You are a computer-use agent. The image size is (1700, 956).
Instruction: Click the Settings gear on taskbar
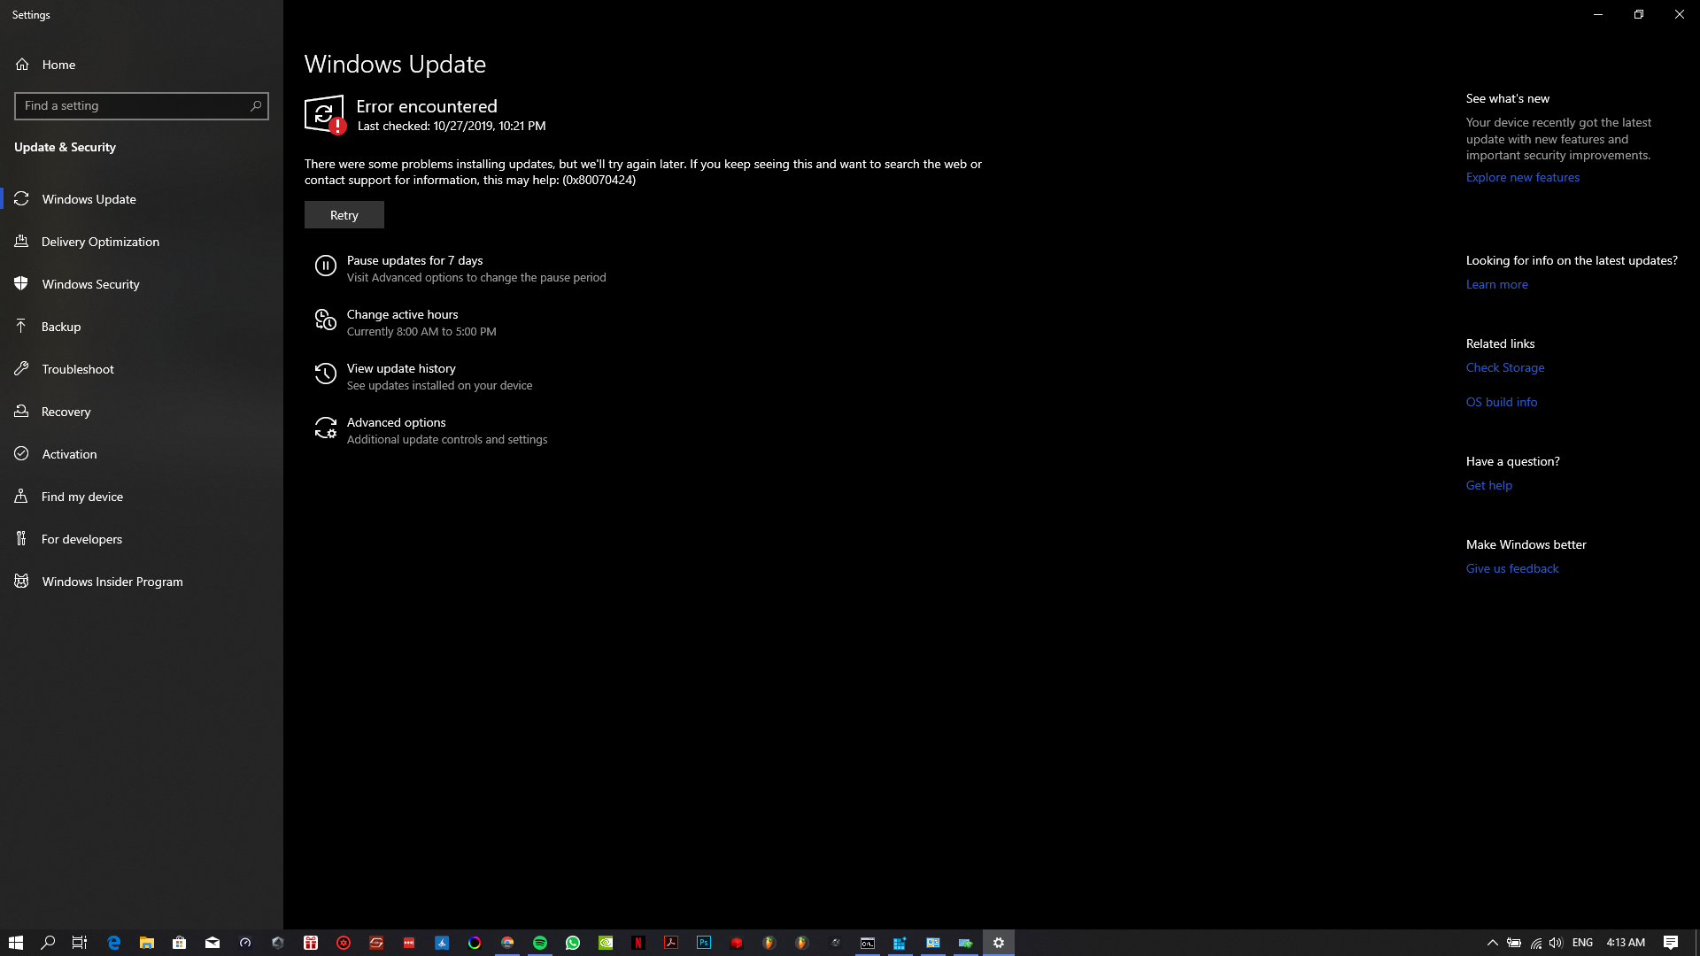(x=999, y=943)
